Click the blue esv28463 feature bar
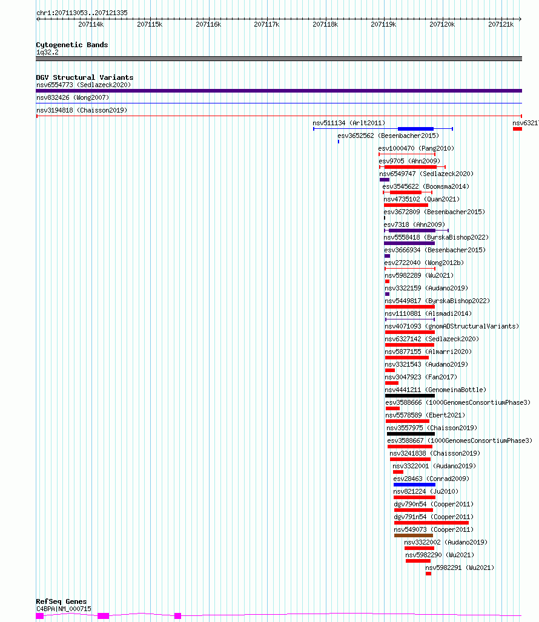 tap(414, 485)
